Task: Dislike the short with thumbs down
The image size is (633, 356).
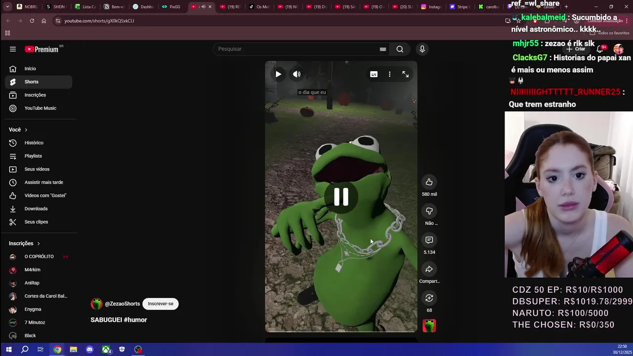Action: (x=429, y=211)
